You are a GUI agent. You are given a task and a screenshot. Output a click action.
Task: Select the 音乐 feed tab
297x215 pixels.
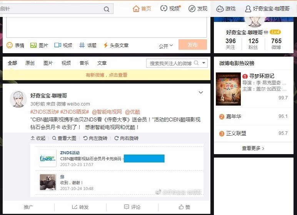(84, 63)
